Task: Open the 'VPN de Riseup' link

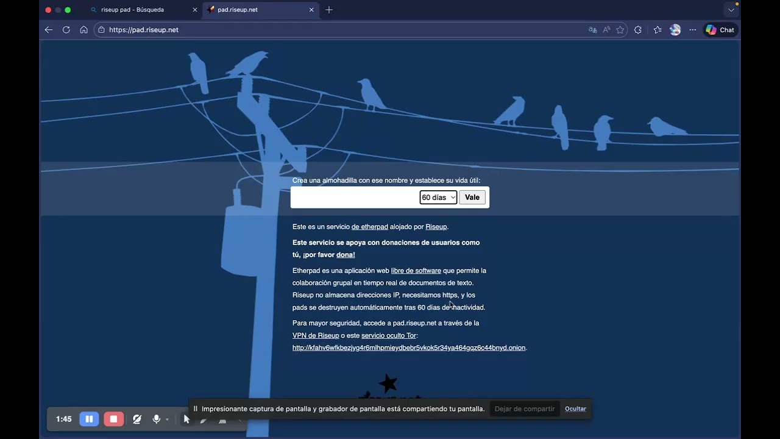Action: [x=316, y=335]
